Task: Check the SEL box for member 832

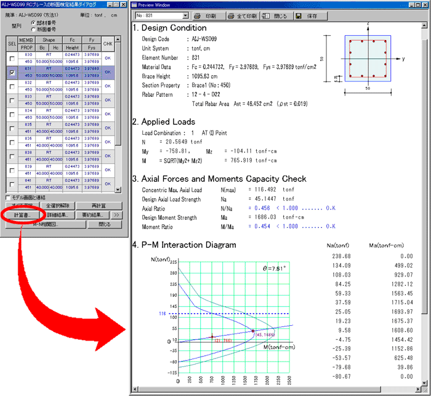Action: click(12, 86)
